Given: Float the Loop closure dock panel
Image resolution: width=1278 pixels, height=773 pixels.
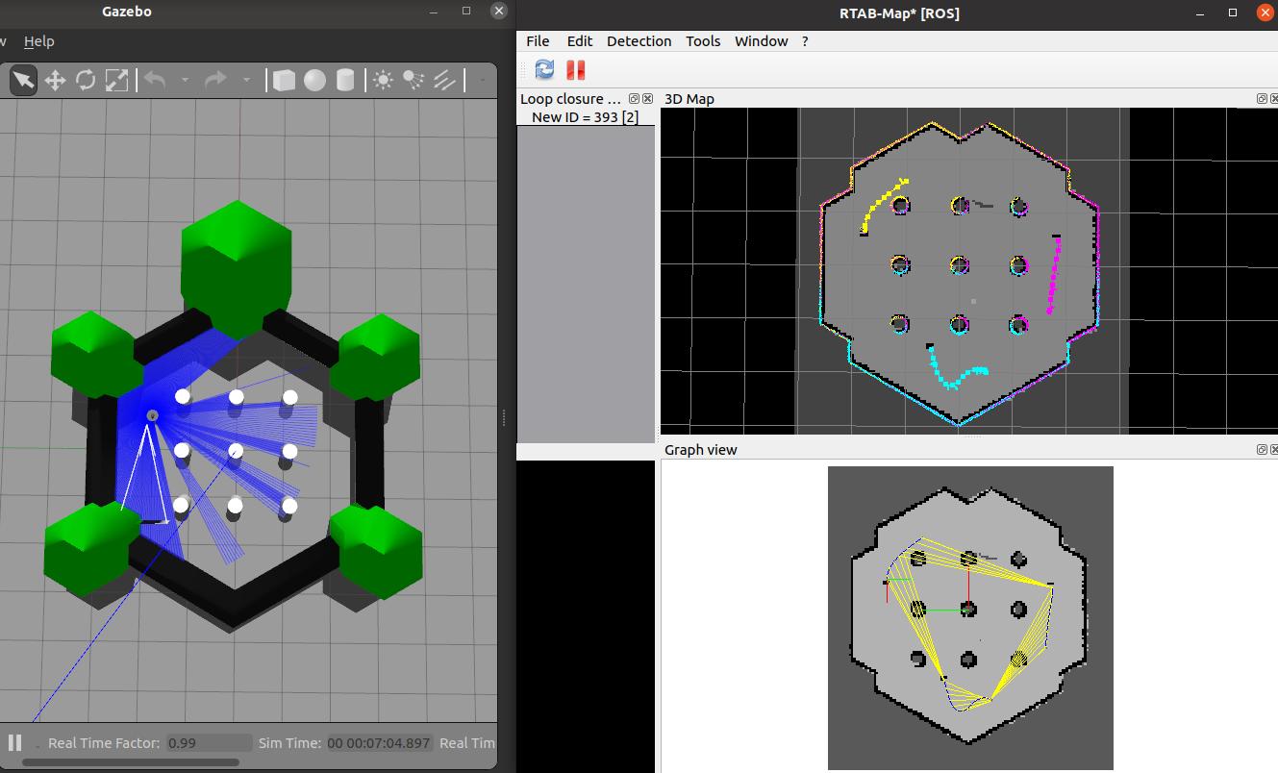Looking at the screenshot, I should click(x=634, y=99).
